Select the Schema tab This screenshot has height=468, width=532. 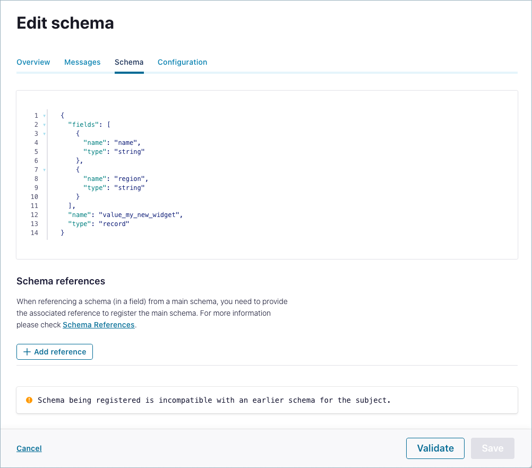coord(129,62)
